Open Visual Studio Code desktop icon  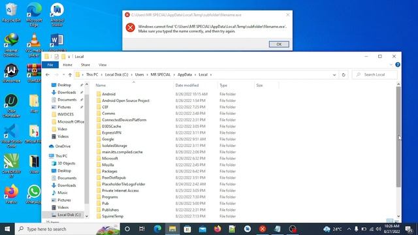tap(11, 136)
